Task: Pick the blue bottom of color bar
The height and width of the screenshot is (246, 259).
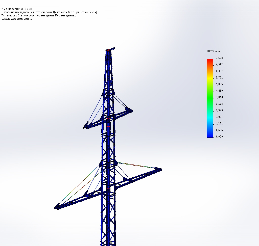Action: tap(210, 134)
